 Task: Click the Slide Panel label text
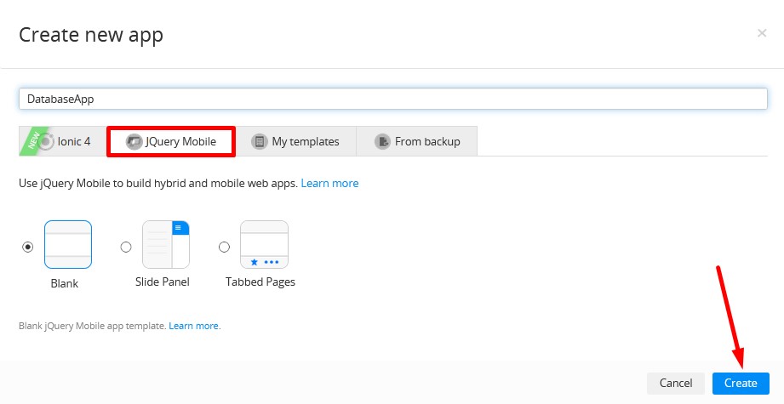(162, 282)
